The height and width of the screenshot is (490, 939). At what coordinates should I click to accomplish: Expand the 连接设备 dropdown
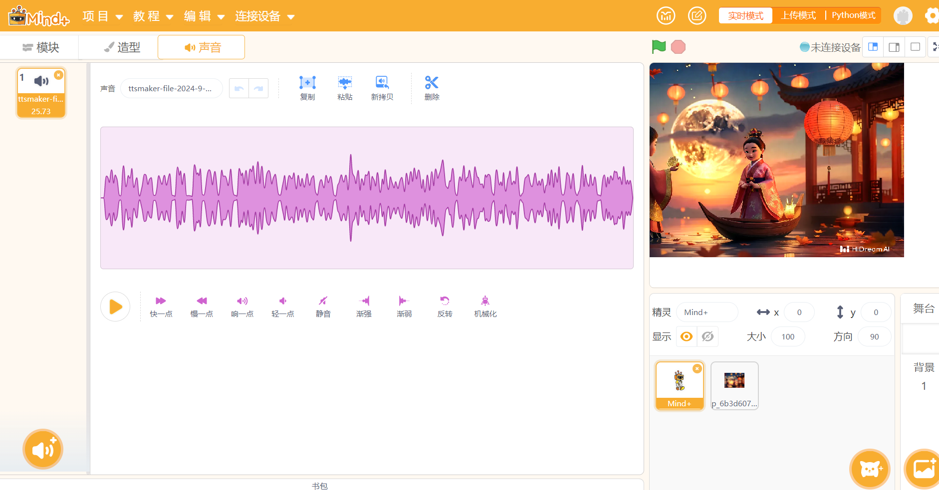(x=265, y=16)
